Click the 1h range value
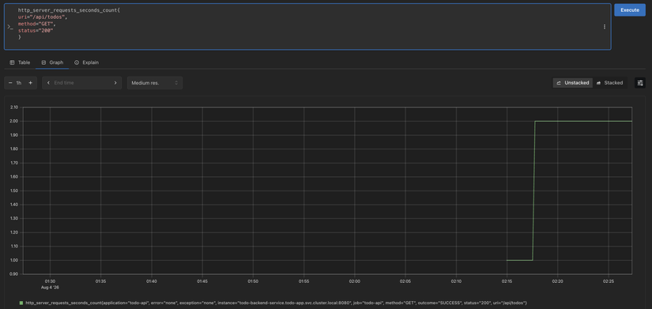Screen dimensions: 652x309 pyautogui.click(x=19, y=83)
